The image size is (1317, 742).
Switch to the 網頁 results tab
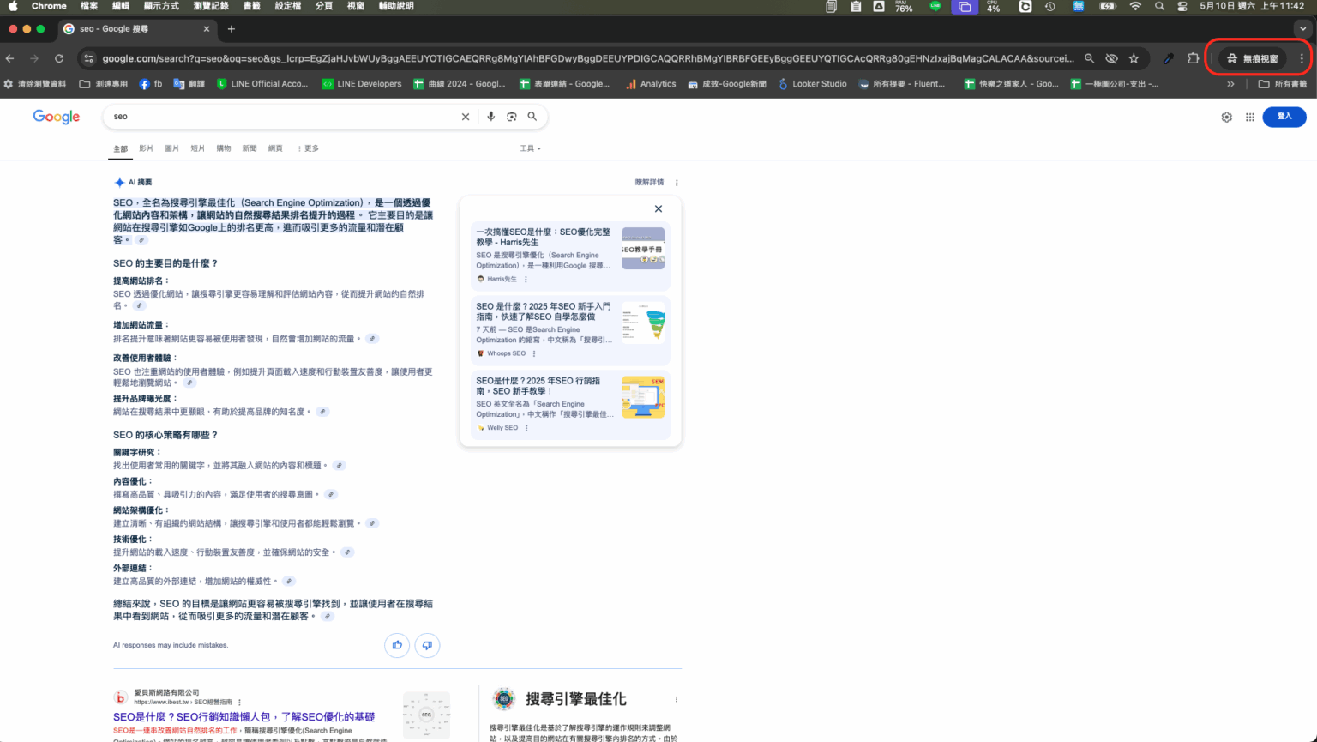[275, 148]
